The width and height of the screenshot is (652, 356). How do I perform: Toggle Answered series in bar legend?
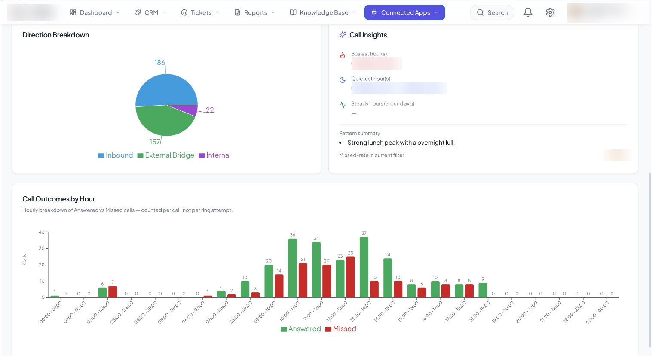(x=301, y=329)
